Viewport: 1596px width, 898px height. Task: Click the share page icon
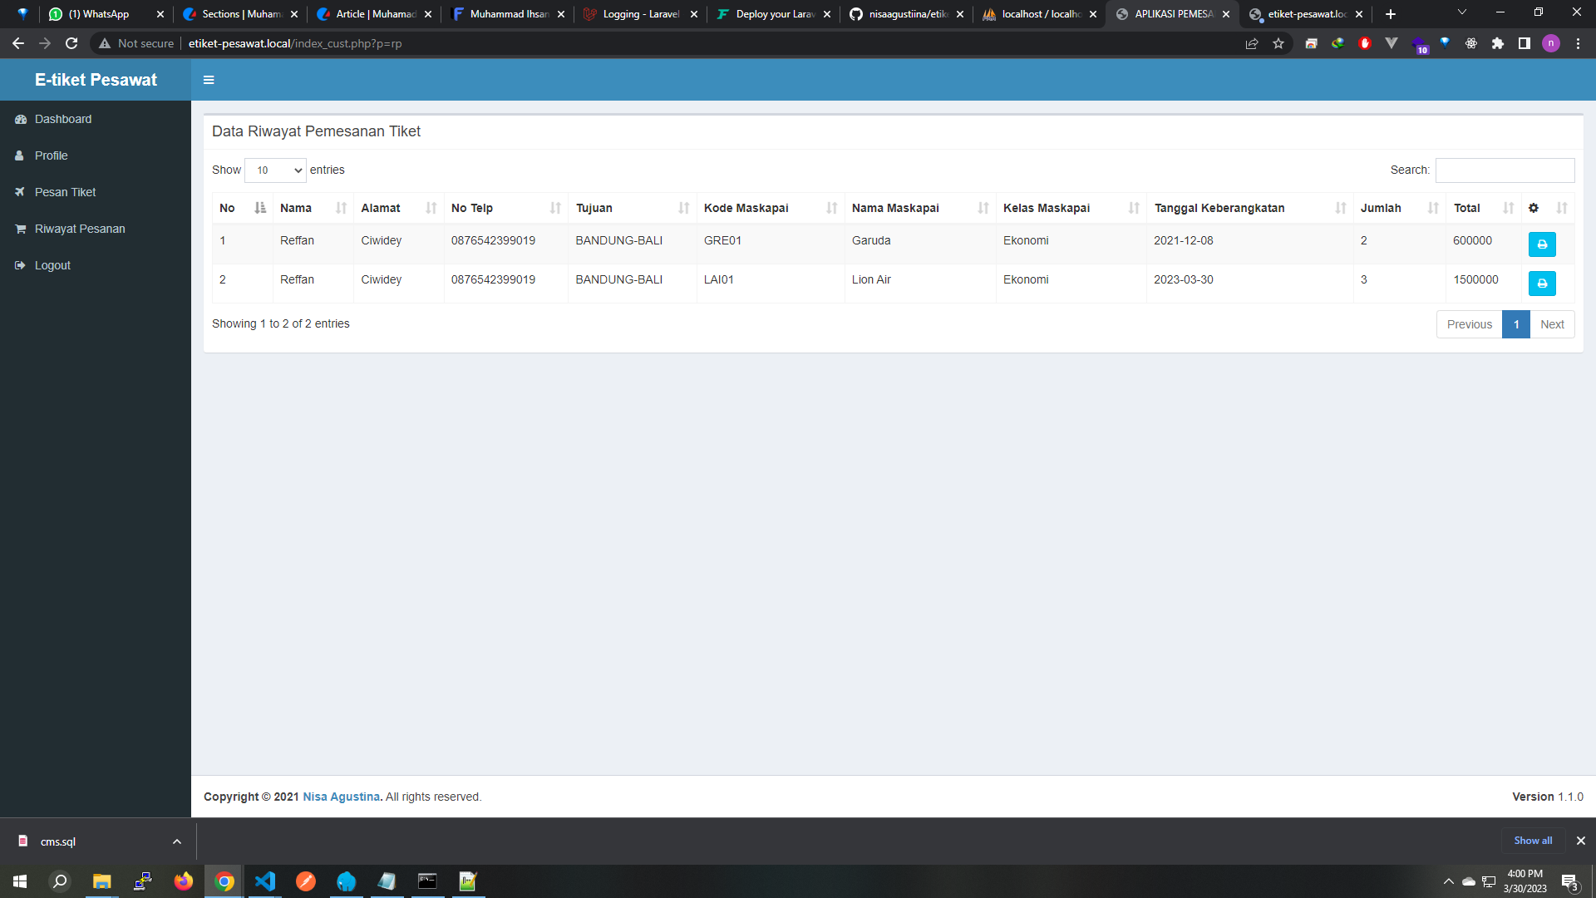click(1252, 43)
